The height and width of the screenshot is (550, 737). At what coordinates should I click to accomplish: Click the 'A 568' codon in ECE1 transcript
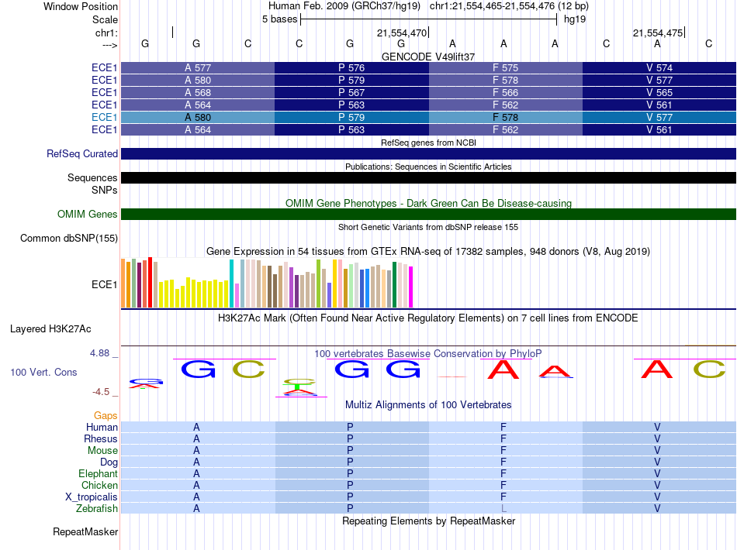tap(198, 92)
